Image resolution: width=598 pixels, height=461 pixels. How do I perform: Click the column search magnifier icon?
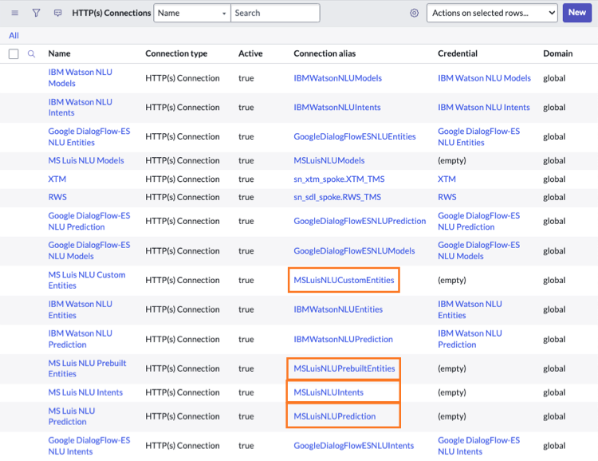31,53
